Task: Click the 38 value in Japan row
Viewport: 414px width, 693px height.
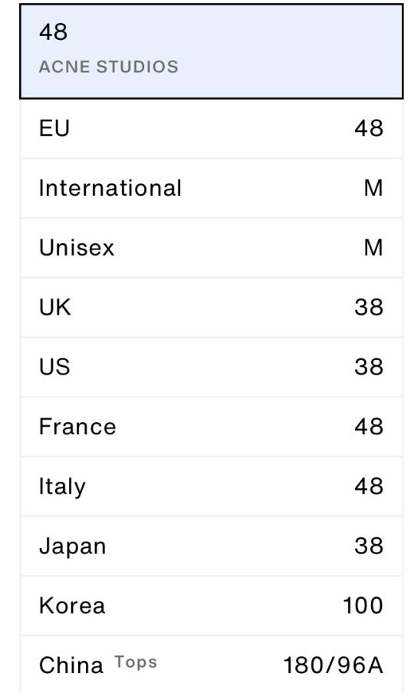Action: coord(369,546)
